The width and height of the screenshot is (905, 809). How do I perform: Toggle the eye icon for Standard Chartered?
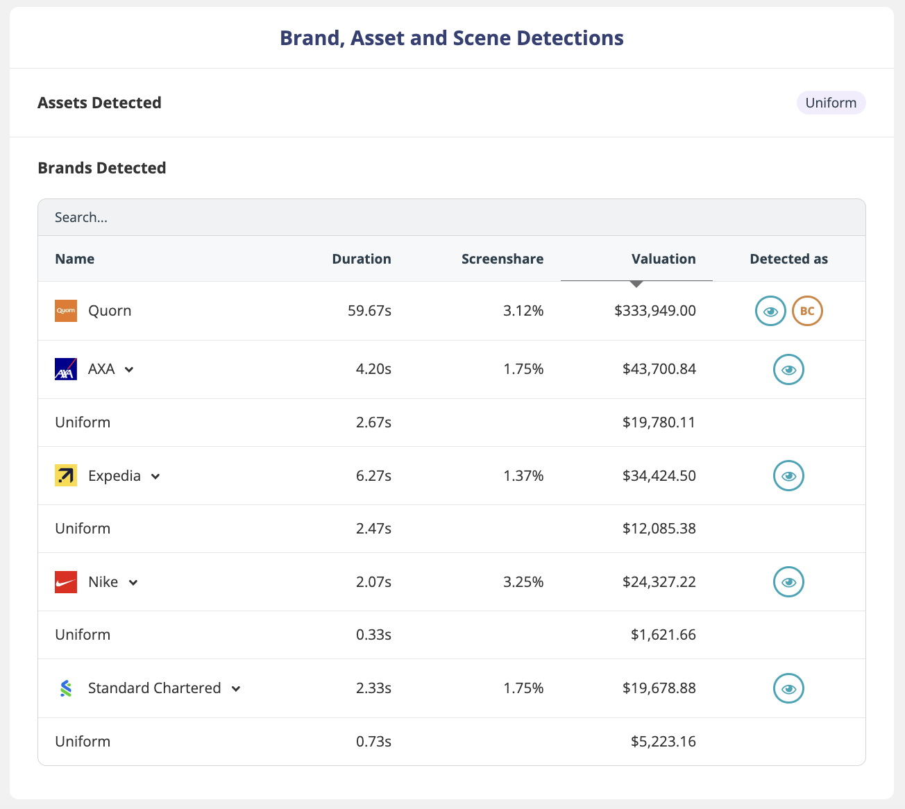pyautogui.click(x=788, y=688)
